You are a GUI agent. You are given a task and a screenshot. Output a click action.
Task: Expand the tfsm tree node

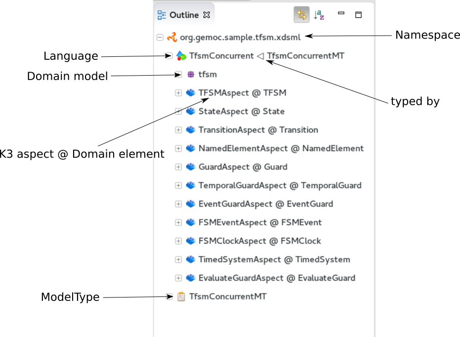178,74
